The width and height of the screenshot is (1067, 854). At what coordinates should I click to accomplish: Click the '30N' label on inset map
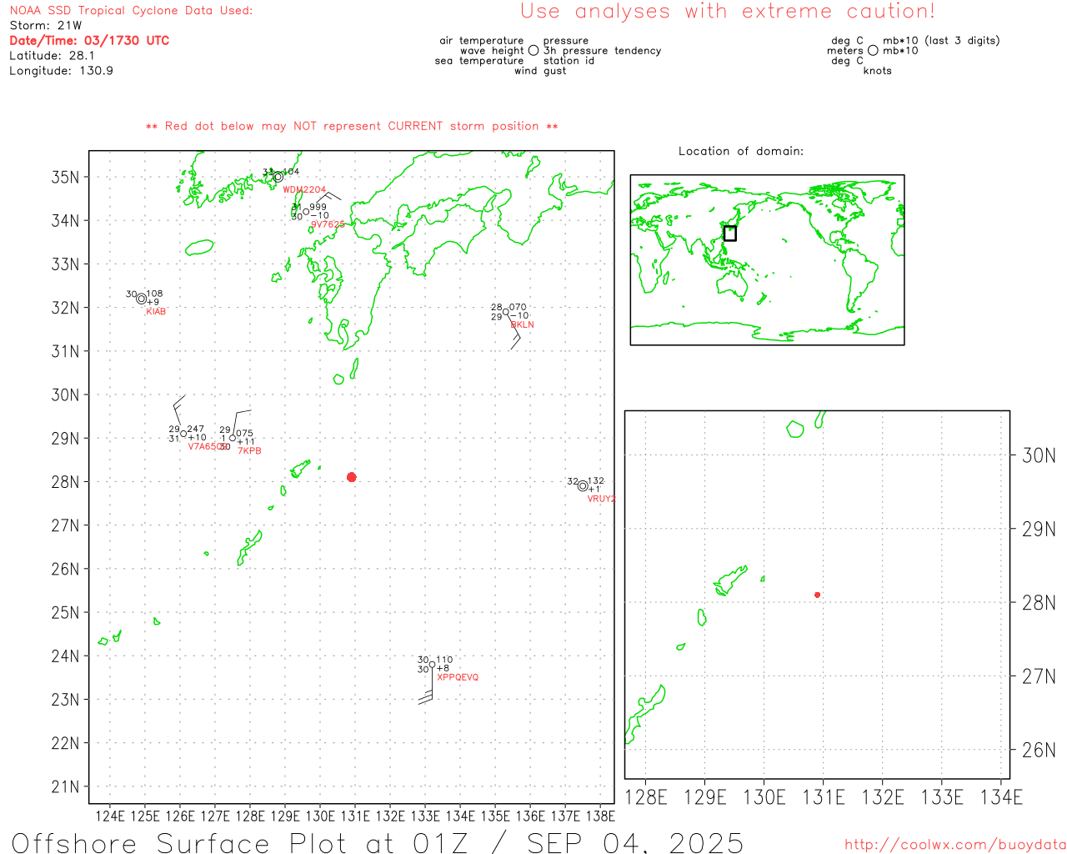click(1039, 455)
